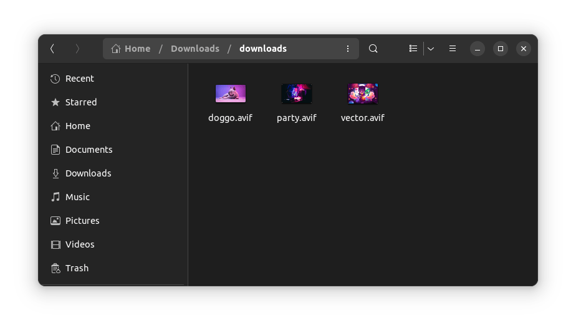This screenshot has width=576, height=328.
Task: Click Home in the path bar
Action: 132,49
